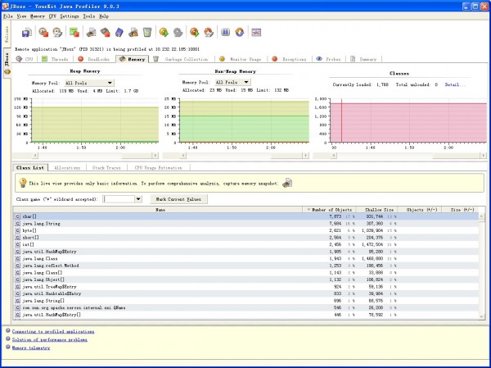Click the capture CPU snapshot clock icon

[57, 32]
